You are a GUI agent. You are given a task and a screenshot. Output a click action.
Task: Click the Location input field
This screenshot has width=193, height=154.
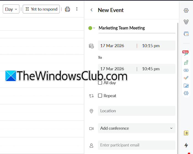137,111
